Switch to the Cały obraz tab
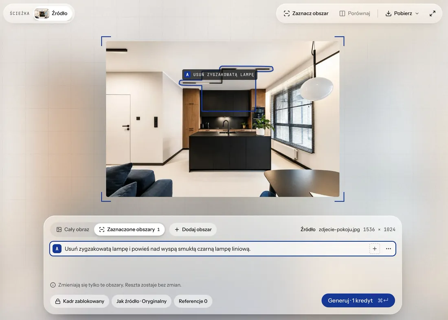 click(x=73, y=230)
